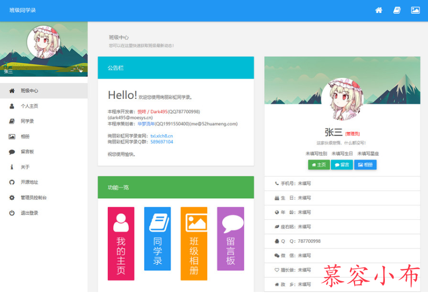Click the blue 相册 button on profile card

point(365,165)
